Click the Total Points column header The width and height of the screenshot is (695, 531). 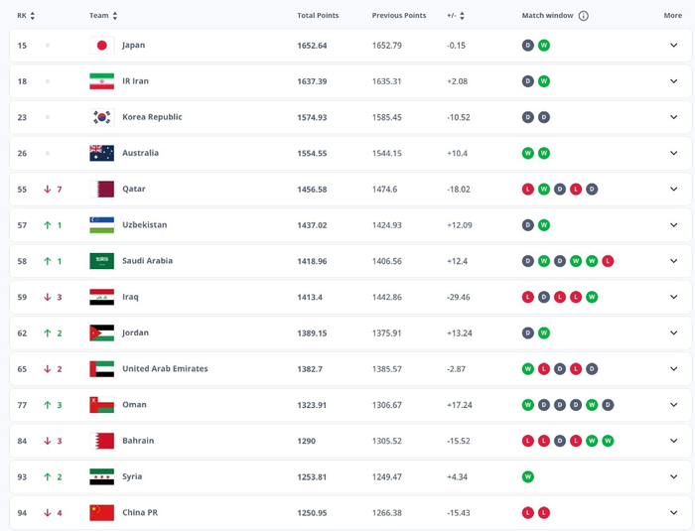(318, 16)
